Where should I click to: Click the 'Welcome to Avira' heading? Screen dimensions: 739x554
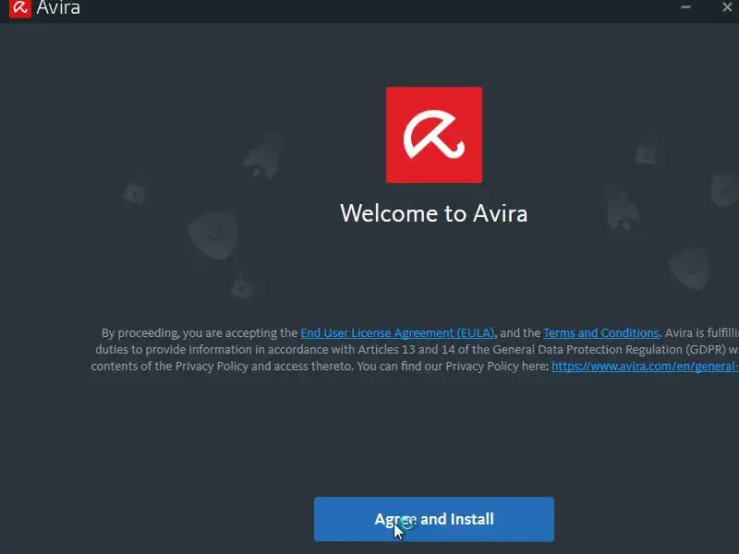pyautogui.click(x=433, y=213)
